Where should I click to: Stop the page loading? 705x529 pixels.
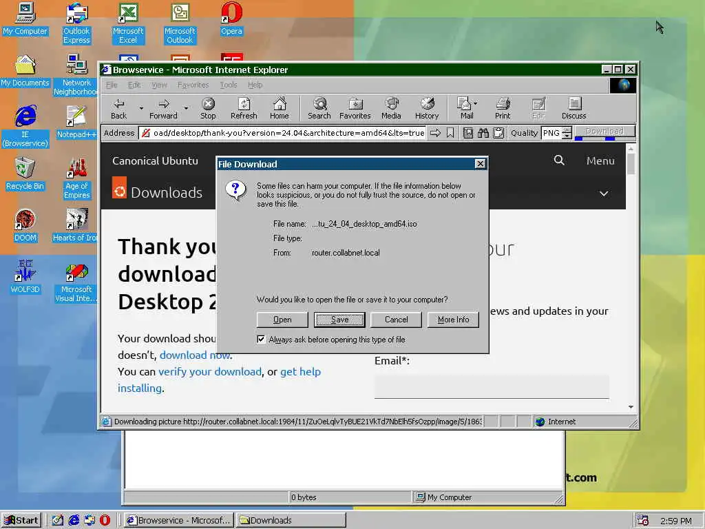[x=208, y=109]
